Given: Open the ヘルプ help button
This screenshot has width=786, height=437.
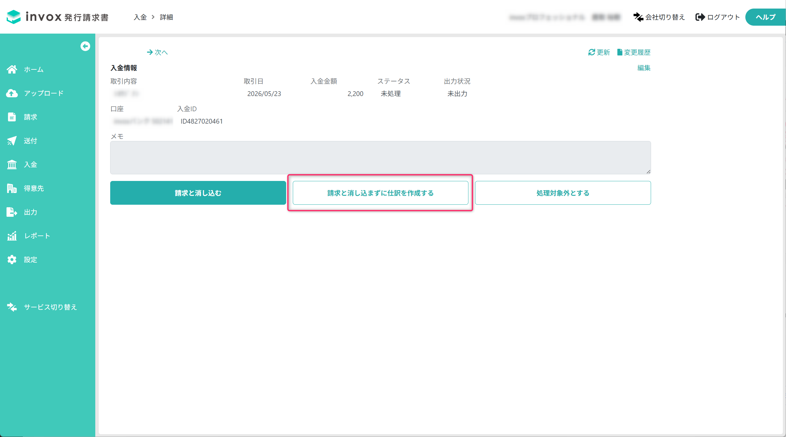Looking at the screenshot, I should coord(765,17).
